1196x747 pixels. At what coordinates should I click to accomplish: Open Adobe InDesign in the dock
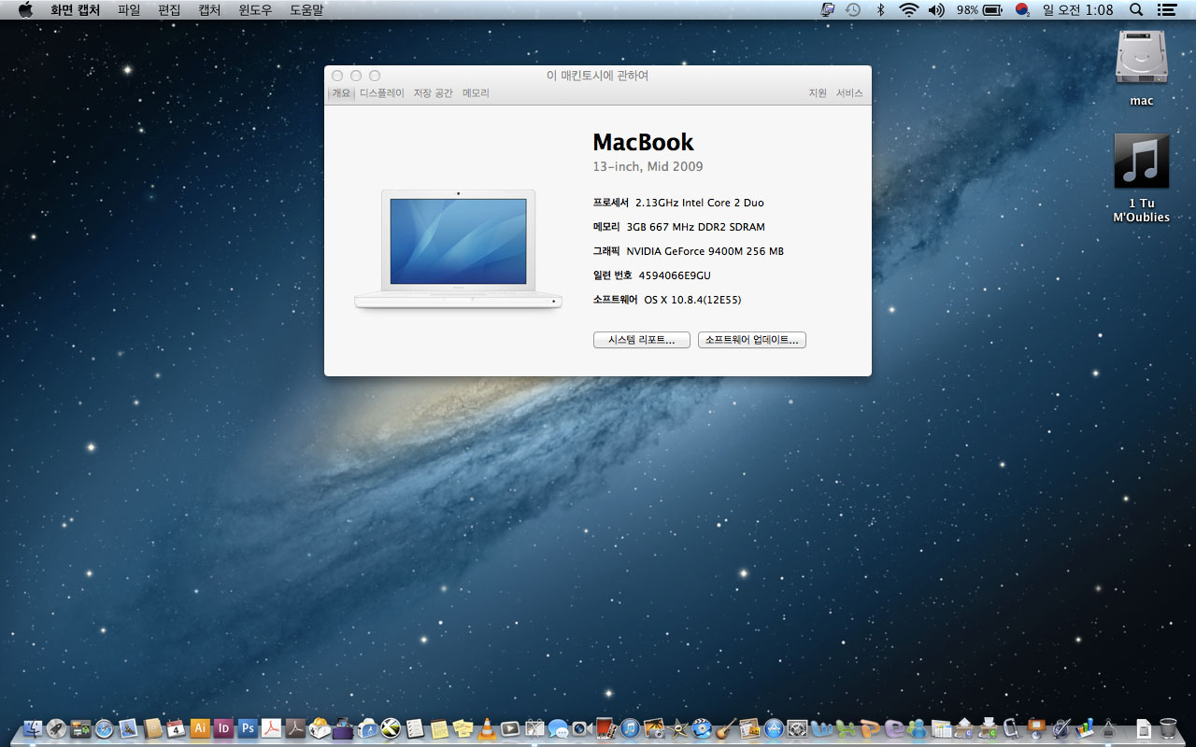[x=223, y=728]
